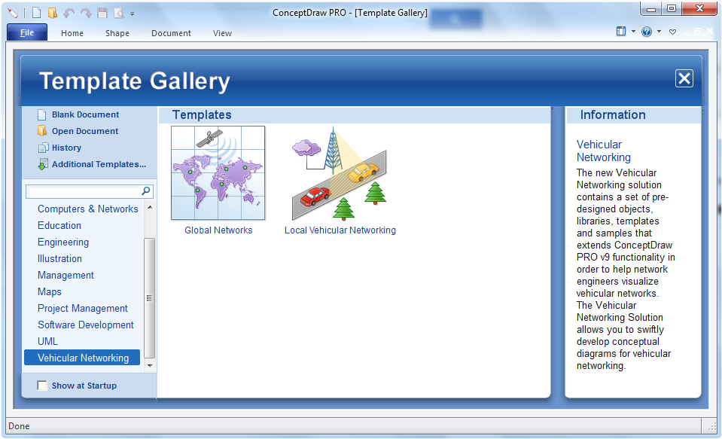The width and height of the screenshot is (722, 439).
Task: Open the Local Vehicular Networking thumbnail
Action: 340,173
